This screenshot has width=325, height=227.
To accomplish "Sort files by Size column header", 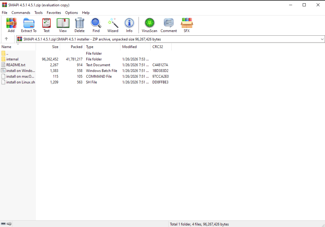I will pos(55,47).
